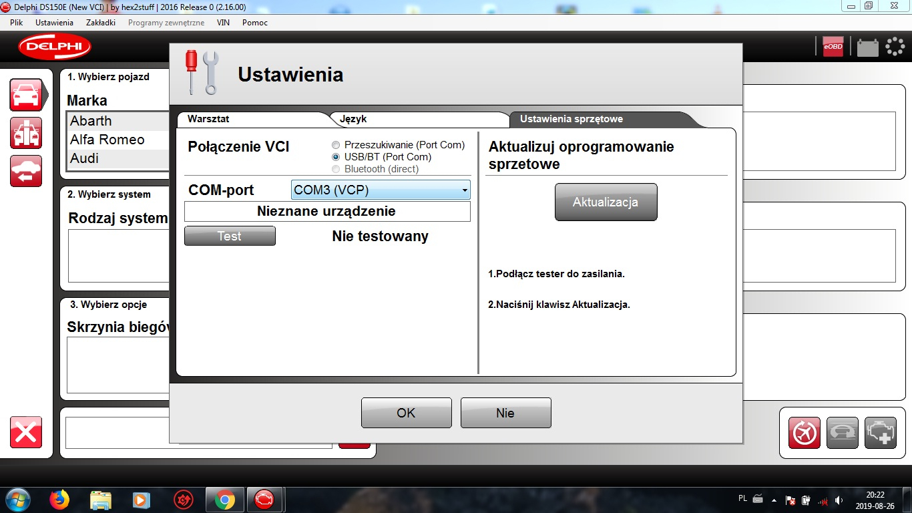Select the single car vehicle icon in sidebar
Image resolution: width=912 pixels, height=513 pixels.
click(x=26, y=95)
